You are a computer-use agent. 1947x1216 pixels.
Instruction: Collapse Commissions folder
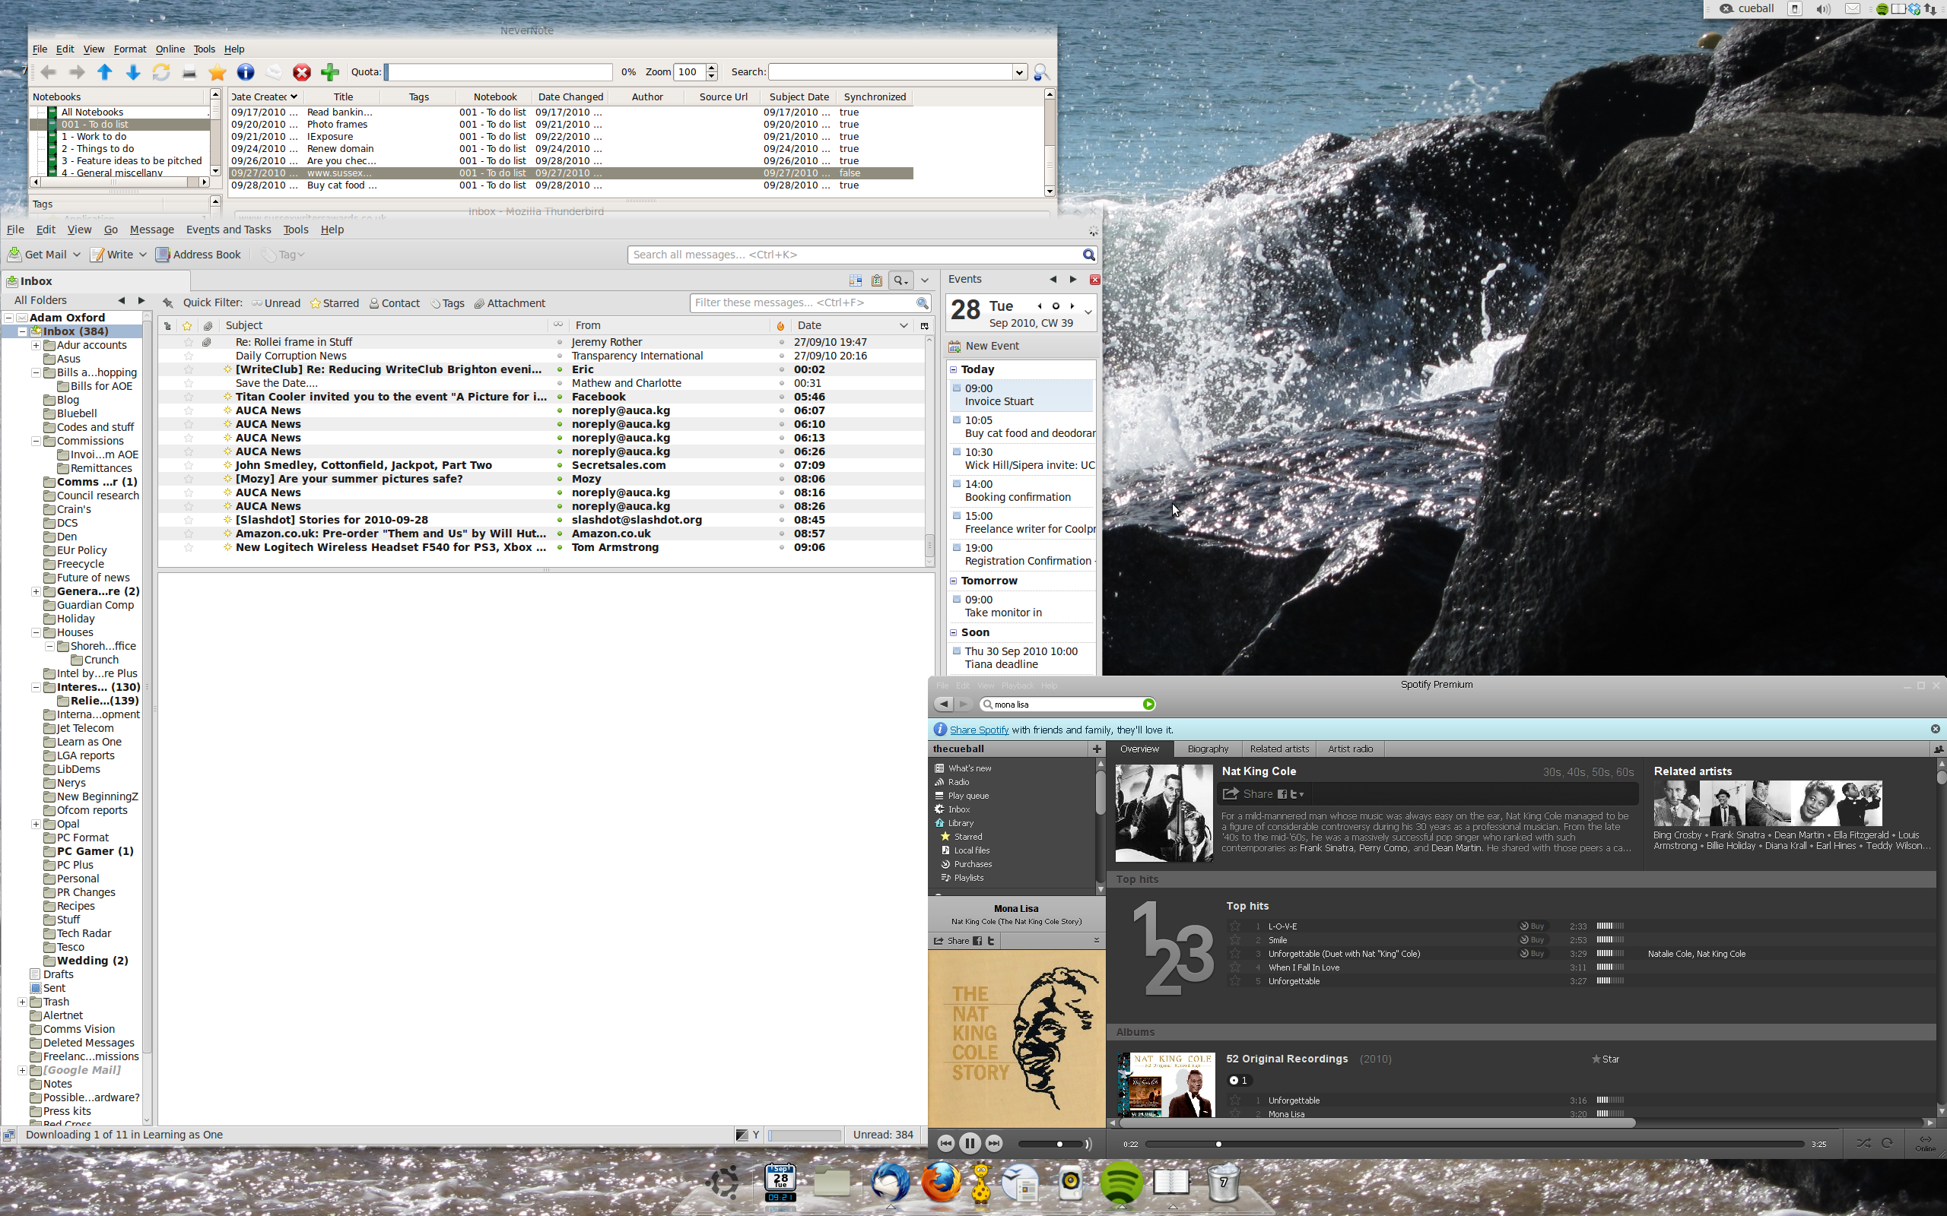37,441
